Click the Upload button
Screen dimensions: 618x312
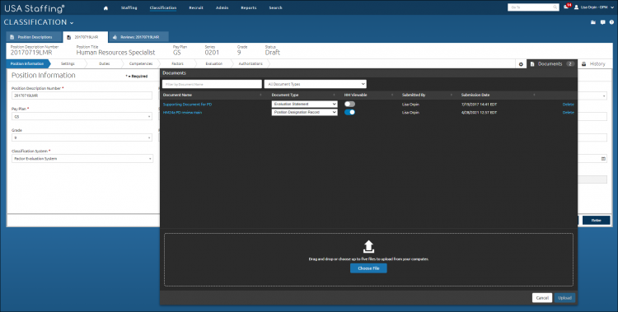coord(564,298)
